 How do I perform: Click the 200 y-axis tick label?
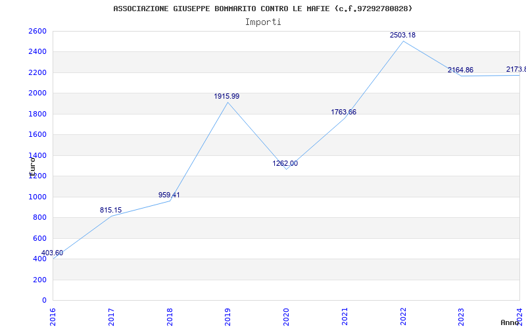41,280
